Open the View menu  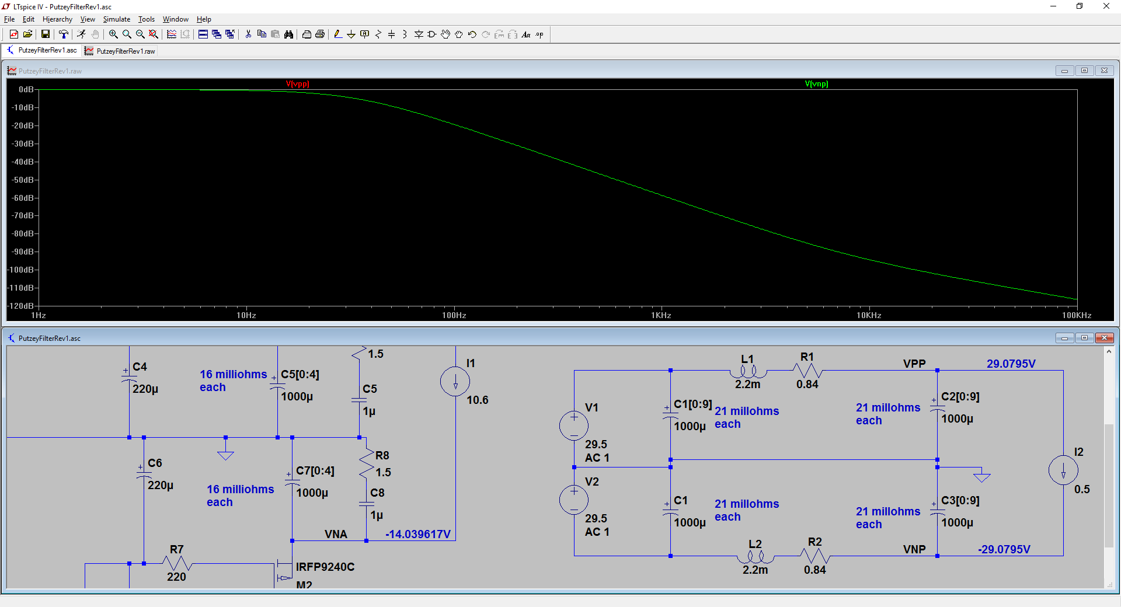coord(88,19)
